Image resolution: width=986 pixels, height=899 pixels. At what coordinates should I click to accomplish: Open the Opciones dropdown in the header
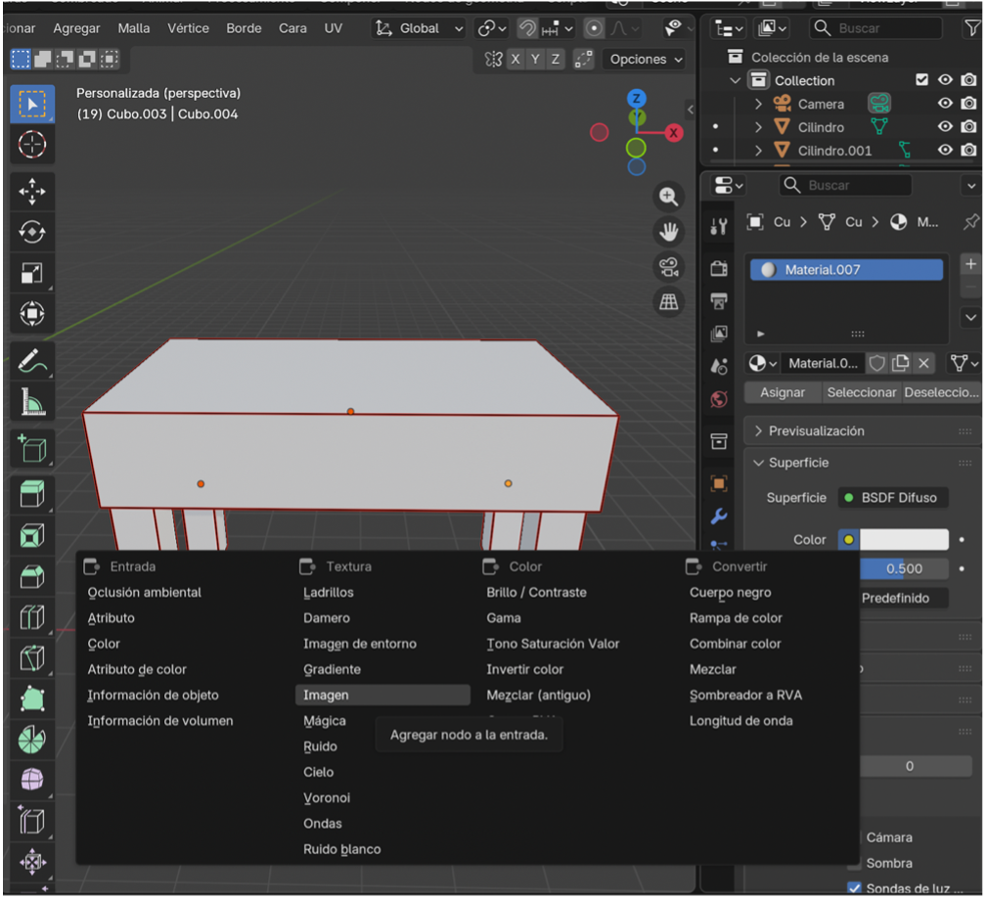click(643, 59)
